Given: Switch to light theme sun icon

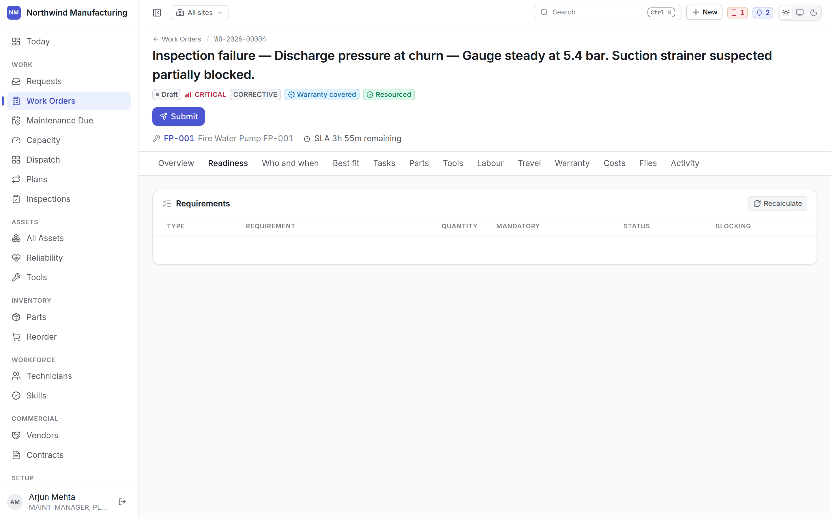Looking at the screenshot, I should 786,13.
